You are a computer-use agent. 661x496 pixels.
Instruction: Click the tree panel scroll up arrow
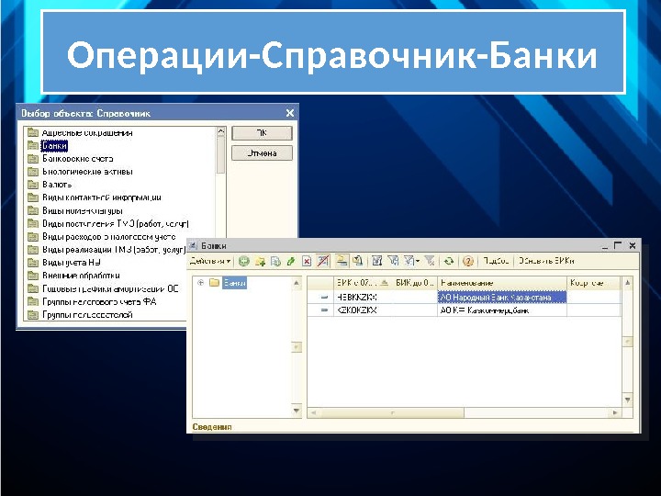coord(297,283)
